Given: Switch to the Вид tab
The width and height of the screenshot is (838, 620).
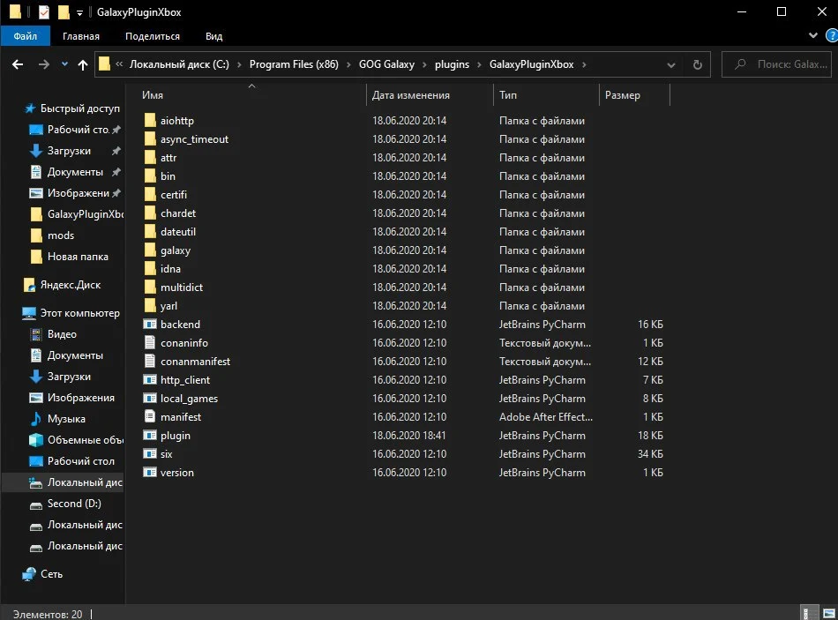Looking at the screenshot, I should [213, 36].
